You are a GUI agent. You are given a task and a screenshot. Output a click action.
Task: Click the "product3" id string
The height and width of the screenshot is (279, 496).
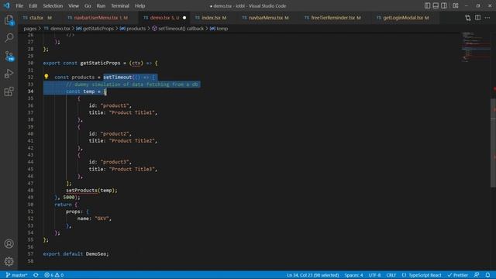coord(115,162)
